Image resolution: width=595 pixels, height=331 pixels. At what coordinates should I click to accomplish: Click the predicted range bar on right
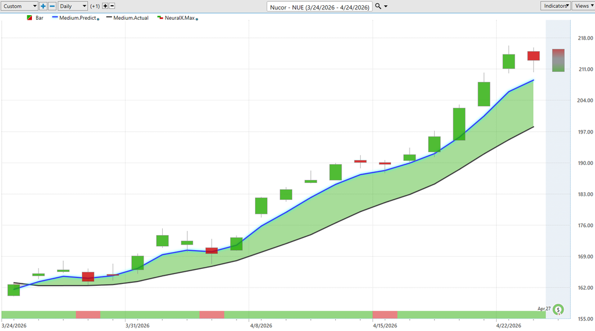[558, 60]
